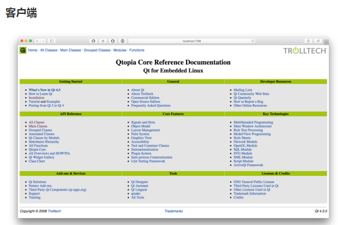Open Third-Party Qt Components (qt-apps.org)

point(57,189)
